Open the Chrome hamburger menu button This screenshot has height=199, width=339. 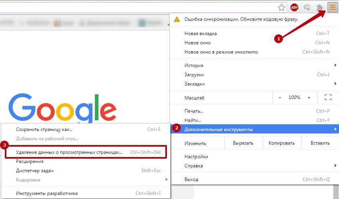pyautogui.click(x=333, y=8)
